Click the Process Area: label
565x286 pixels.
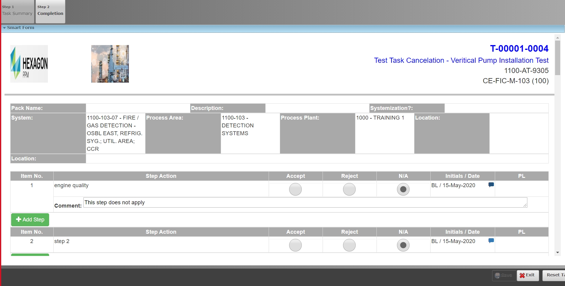point(165,118)
